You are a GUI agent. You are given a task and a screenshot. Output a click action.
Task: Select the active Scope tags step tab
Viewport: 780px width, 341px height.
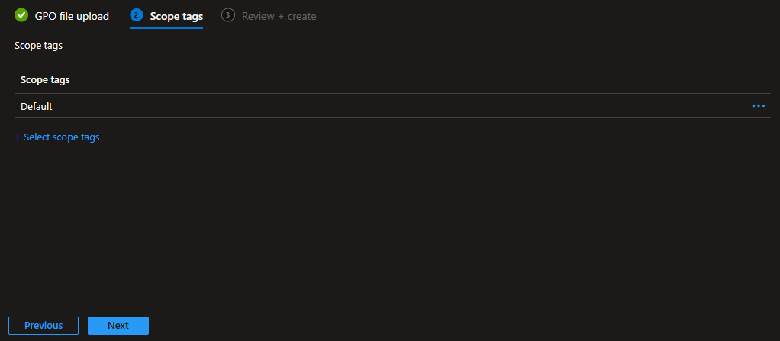[176, 16]
